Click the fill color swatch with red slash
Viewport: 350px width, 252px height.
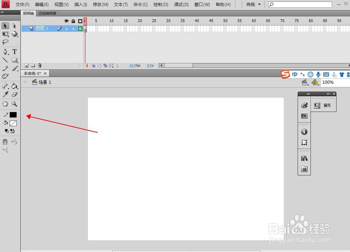click(x=13, y=123)
